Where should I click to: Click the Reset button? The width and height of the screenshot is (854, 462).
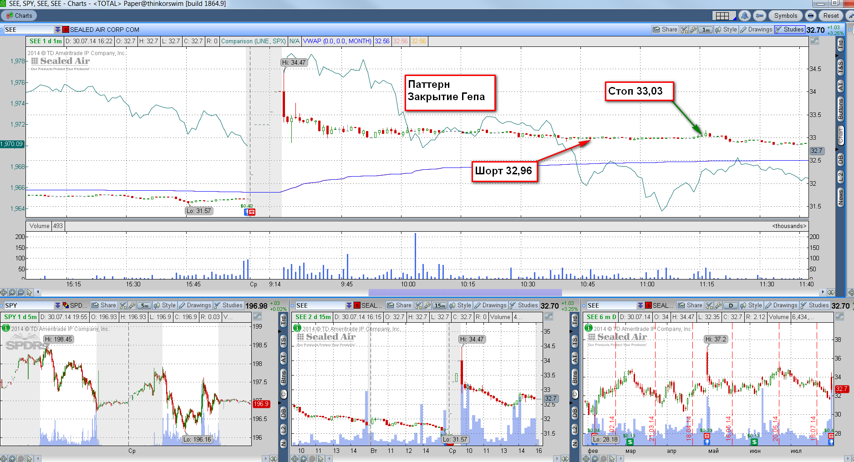pos(831,15)
